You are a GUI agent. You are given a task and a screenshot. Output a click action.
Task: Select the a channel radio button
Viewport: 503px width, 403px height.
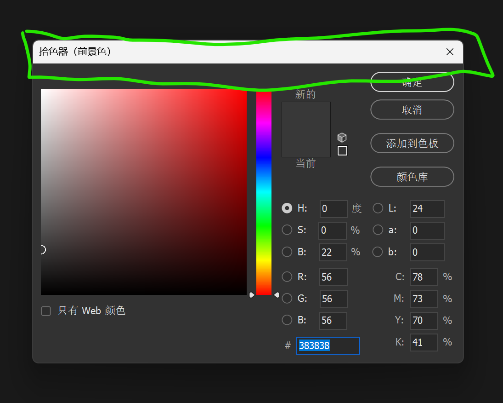[x=378, y=230]
